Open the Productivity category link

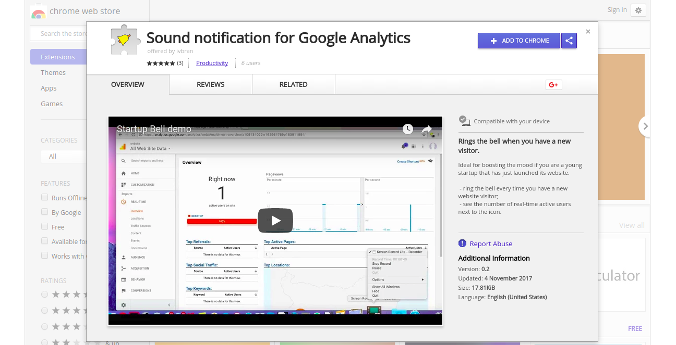pos(212,63)
